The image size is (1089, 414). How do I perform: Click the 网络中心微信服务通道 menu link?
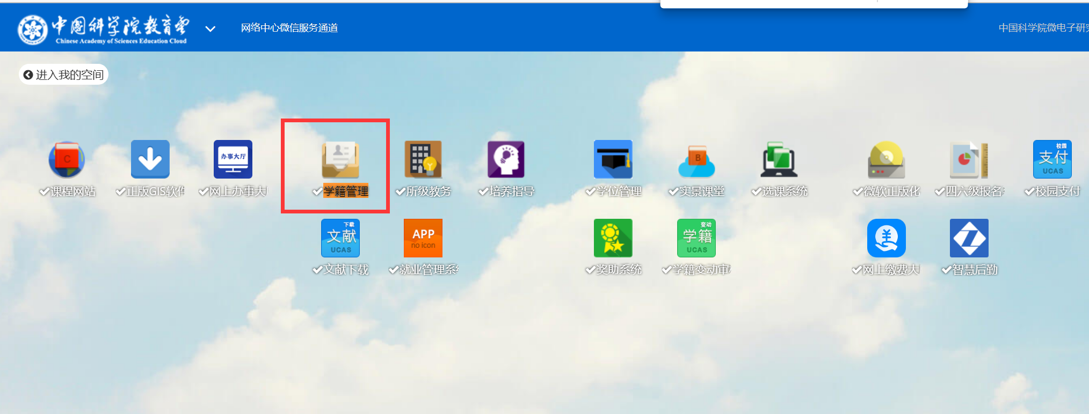289,28
